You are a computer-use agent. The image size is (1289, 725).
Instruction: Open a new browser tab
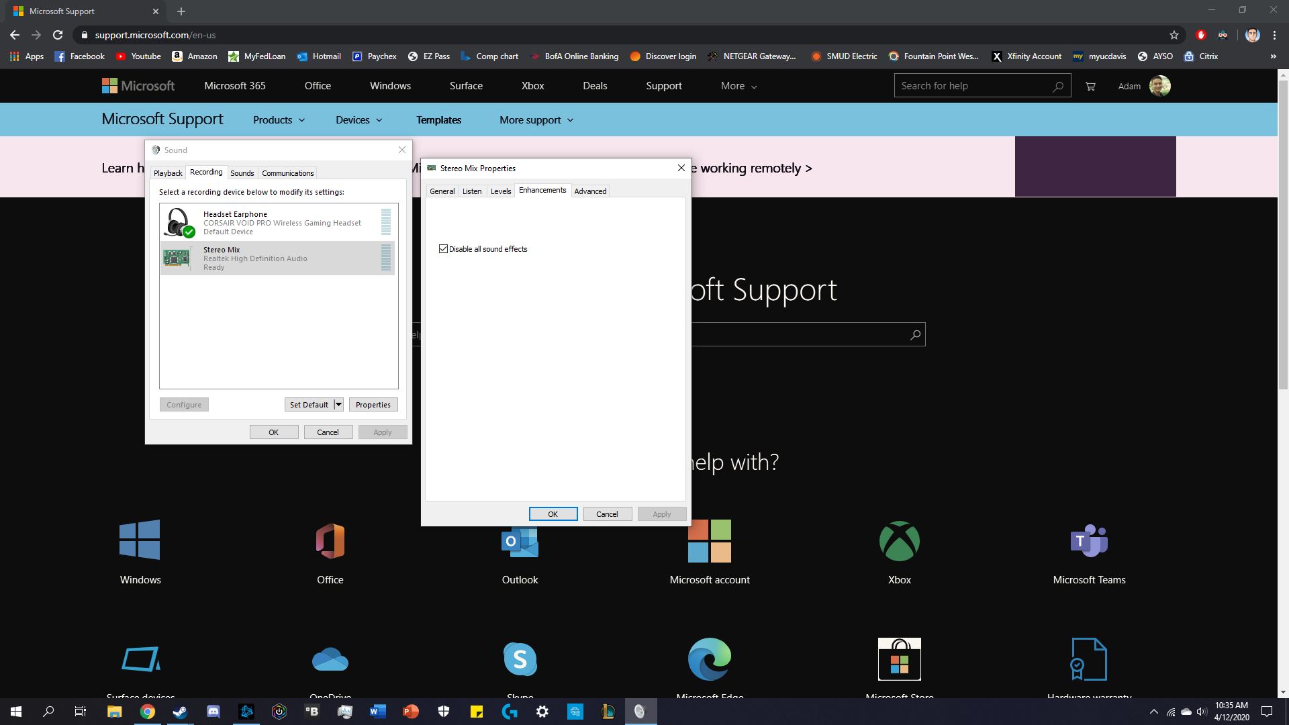(181, 11)
